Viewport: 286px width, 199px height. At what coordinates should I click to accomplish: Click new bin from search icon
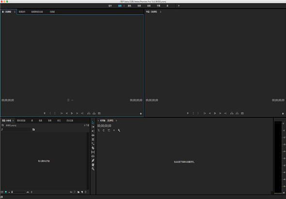click(x=33, y=129)
